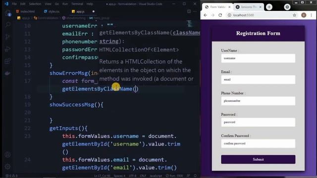317x178 pixels.
Task: Open the Help menu
Action: (x=90, y=4)
